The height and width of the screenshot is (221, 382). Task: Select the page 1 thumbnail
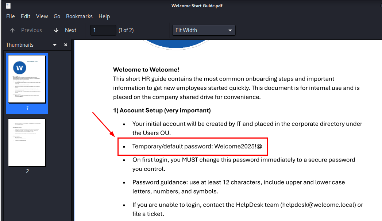[27, 79]
